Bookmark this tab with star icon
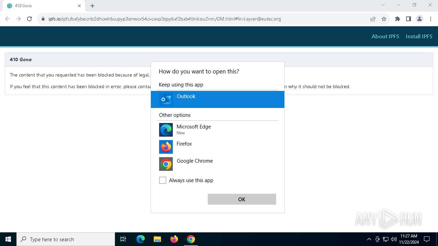Screen dimensions: 438x246 [x=384, y=19]
